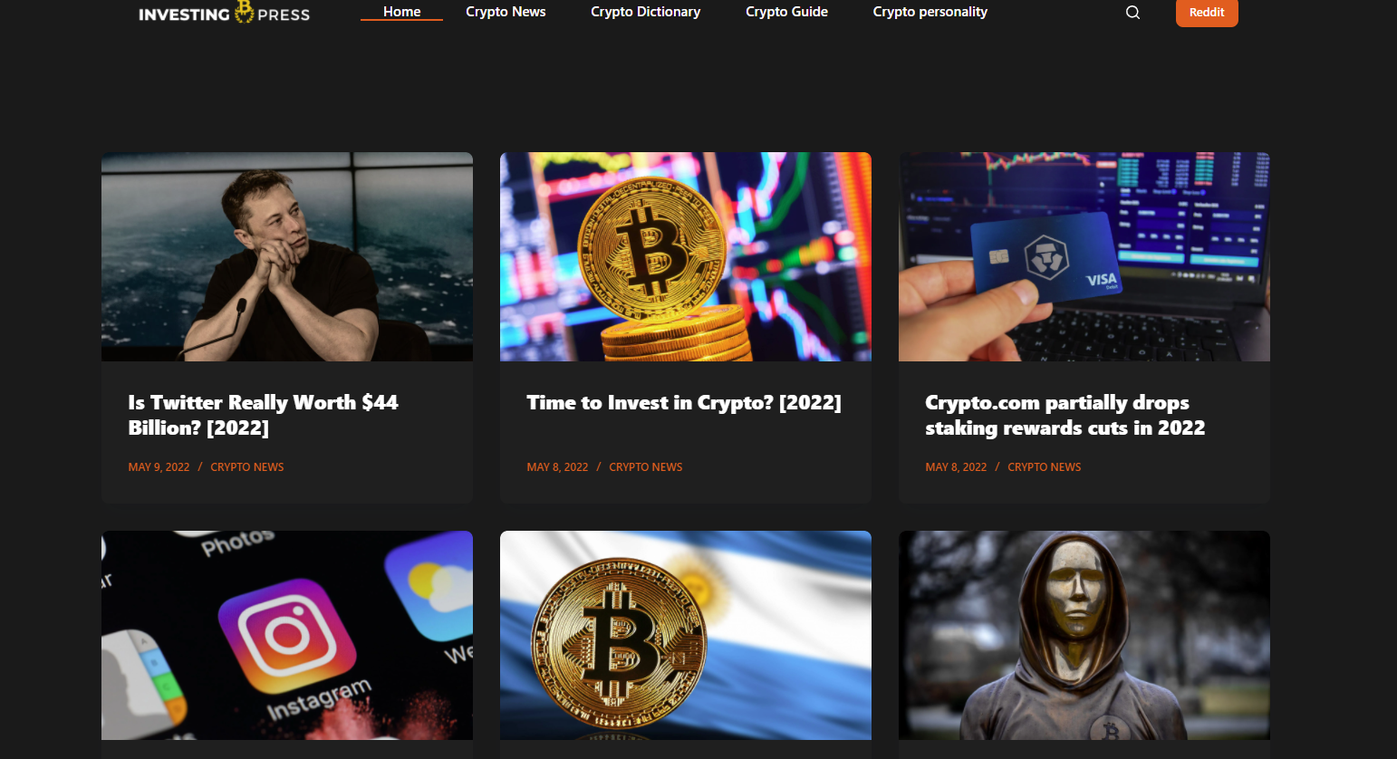
Task: Open the hooded statue thumbnail
Action: (x=1084, y=635)
